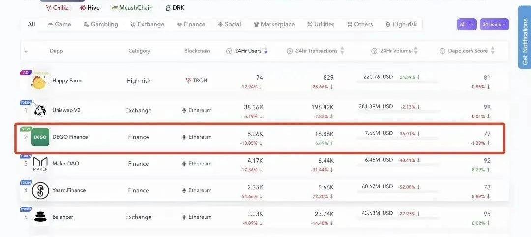Open the MakerDAO logo icon
This screenshot has height=237, width=531.
[x=40, y=164]
